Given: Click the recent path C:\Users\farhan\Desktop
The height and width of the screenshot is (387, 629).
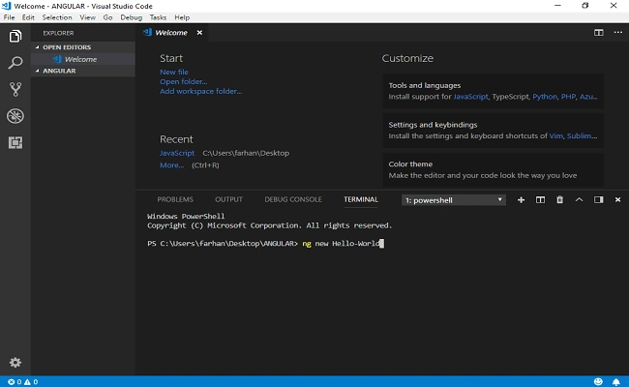Looking at the screenshot, I should click(246, 153).
